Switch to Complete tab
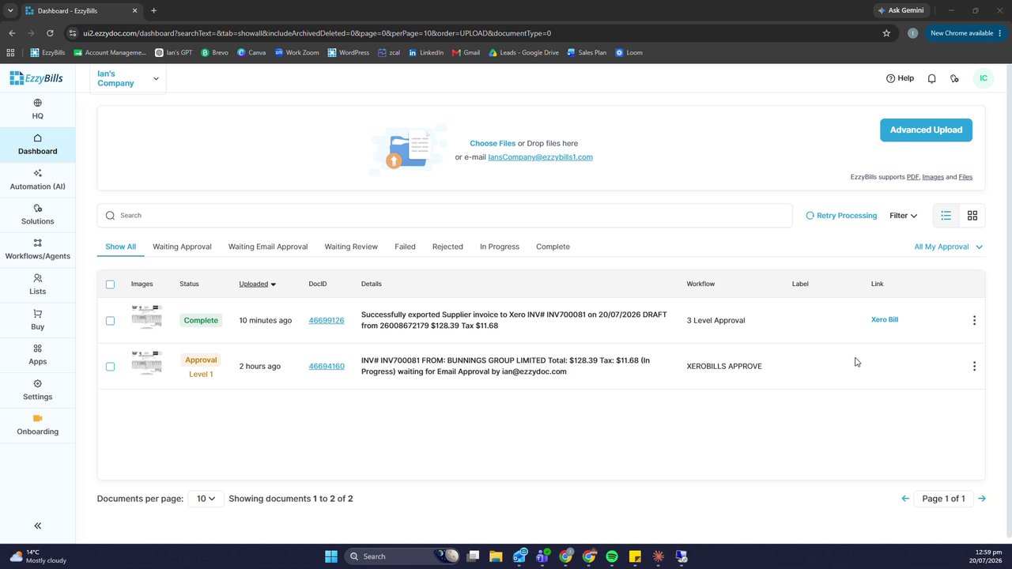 553,247
